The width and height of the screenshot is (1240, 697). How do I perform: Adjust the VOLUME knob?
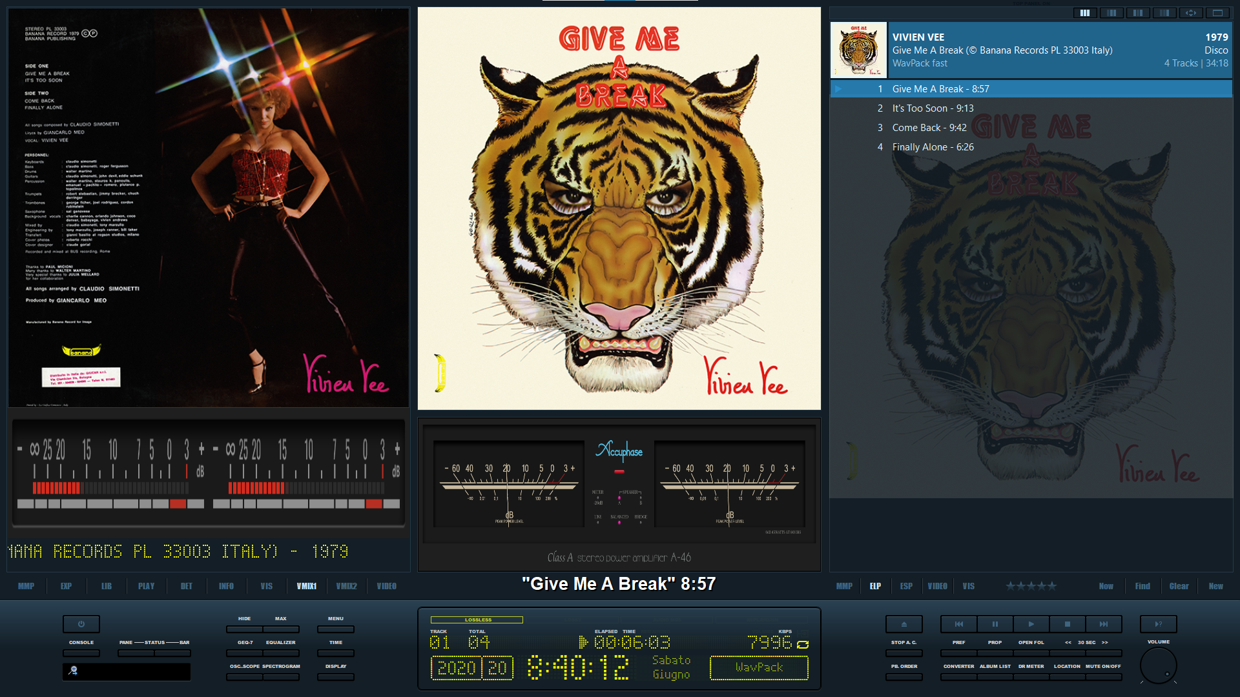pos(1159,665)
